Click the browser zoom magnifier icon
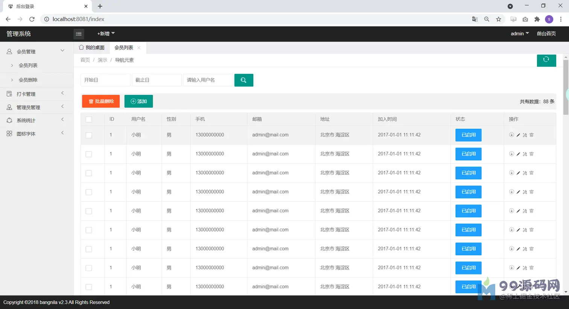Viewport: 569px width, 309px height. point(487,19)
